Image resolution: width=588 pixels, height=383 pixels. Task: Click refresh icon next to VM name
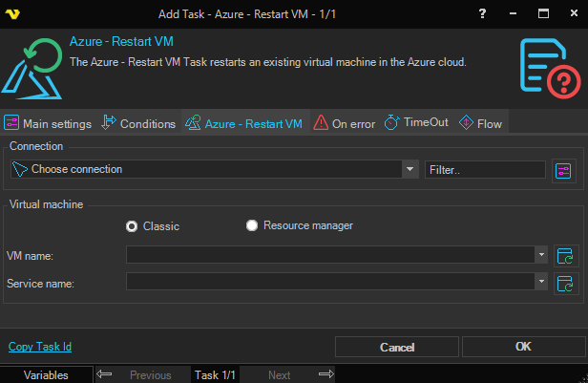(x=566, y=255)
